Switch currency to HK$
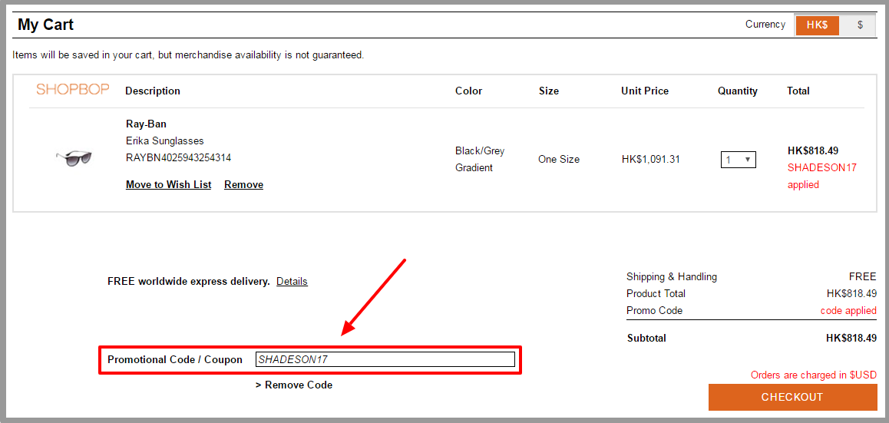This screenshot has height=423, width=889. (x=817, y=25)
